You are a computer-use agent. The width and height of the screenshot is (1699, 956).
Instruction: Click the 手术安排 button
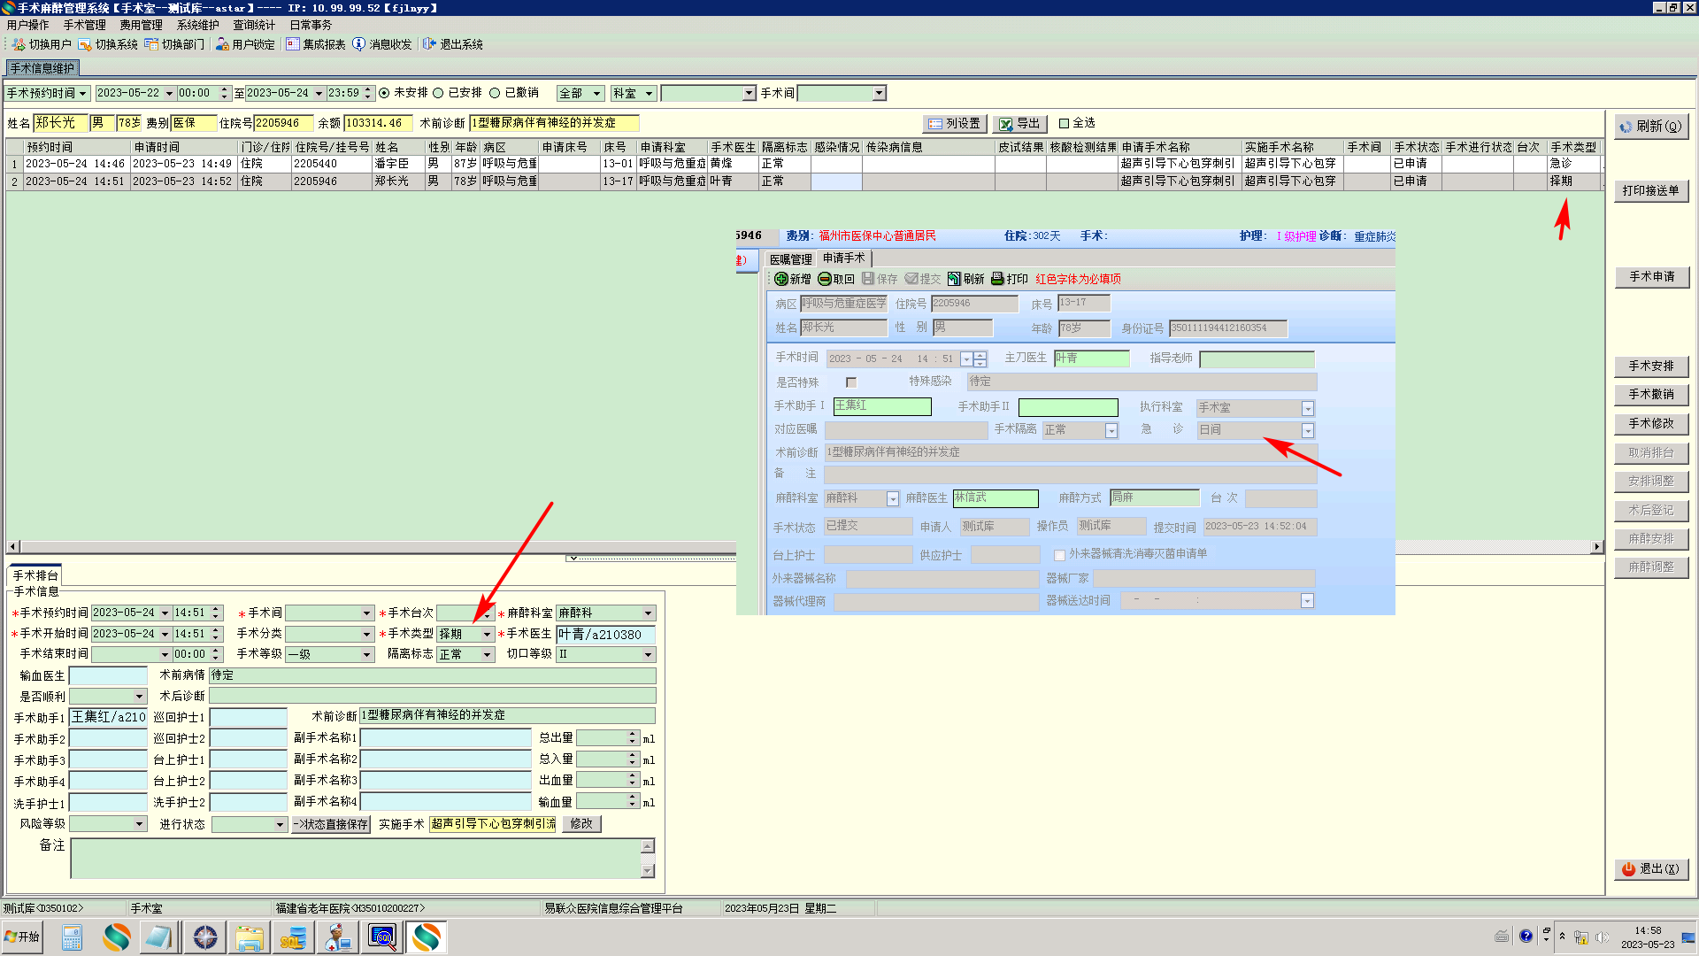click(1650, 366)
